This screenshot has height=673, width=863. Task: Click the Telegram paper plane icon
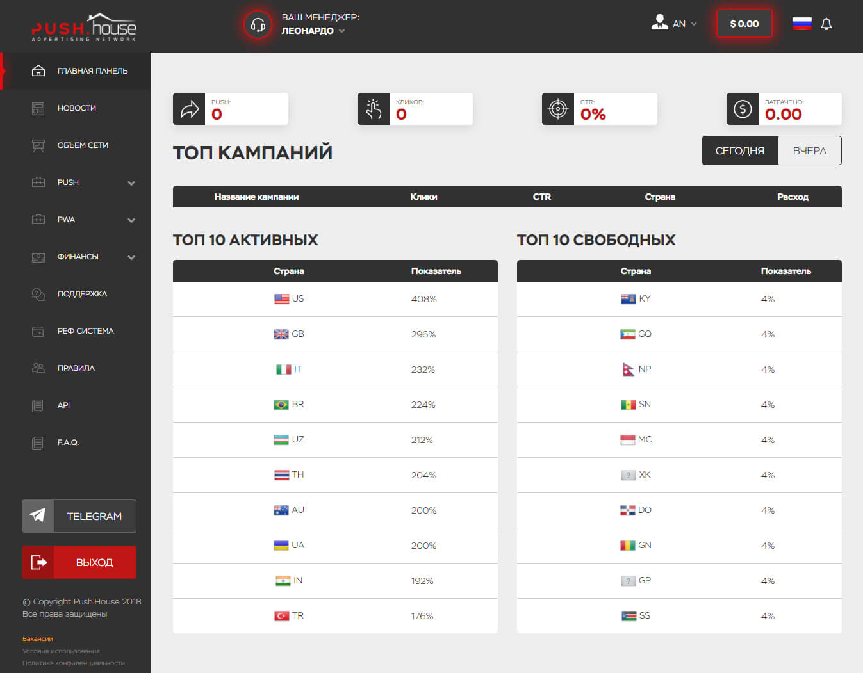click(38, 516)
